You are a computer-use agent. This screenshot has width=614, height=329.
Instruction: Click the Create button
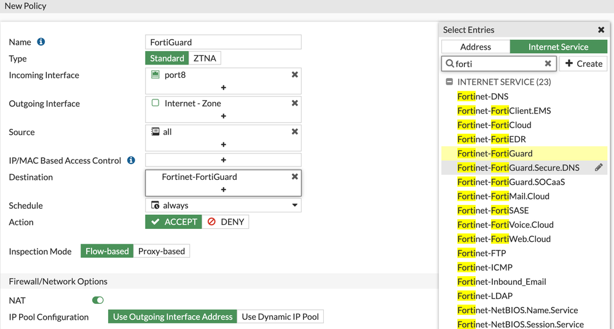(x=583, y=63)
